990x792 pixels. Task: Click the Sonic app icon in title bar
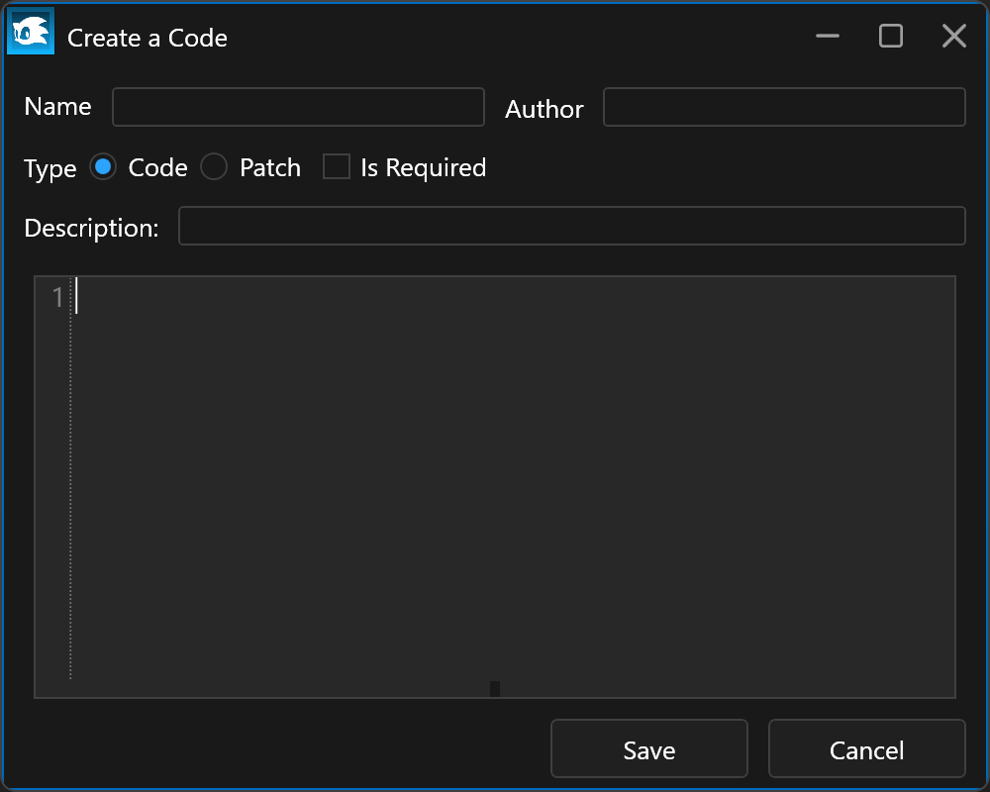[31, 32]
